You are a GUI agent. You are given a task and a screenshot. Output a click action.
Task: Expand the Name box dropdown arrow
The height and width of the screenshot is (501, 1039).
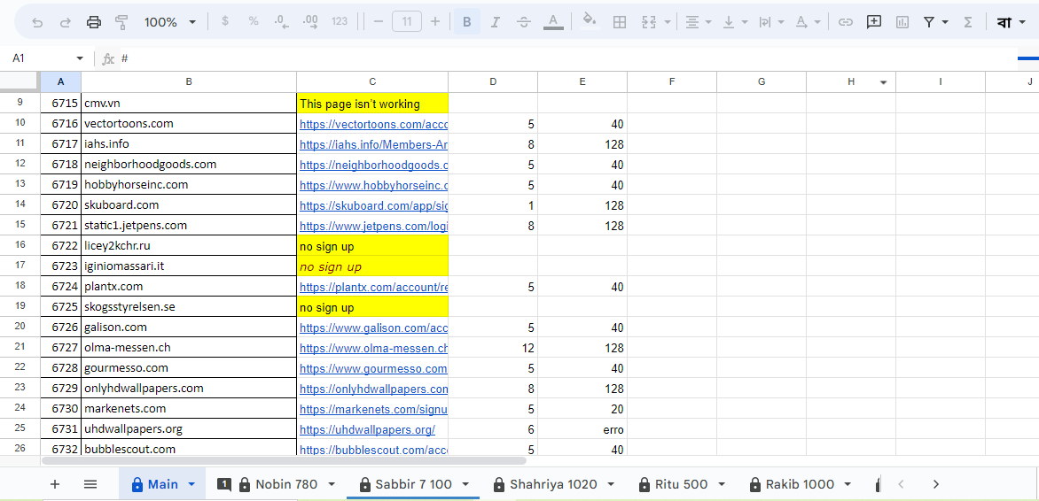pos(80,58)
